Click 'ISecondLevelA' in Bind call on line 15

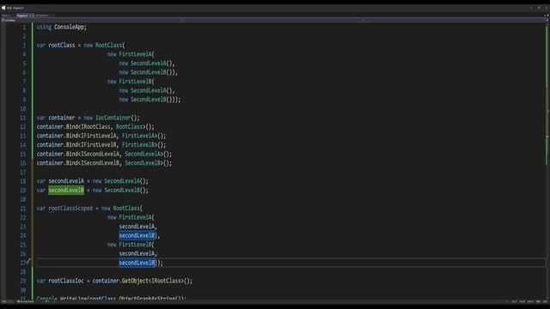click(100, 154)
